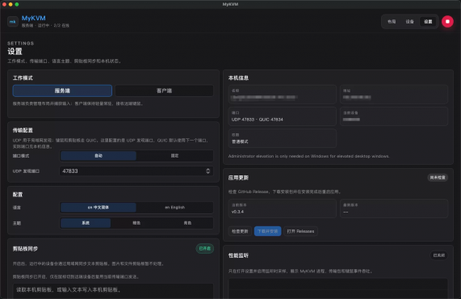Viewport: 461px width, 299px height.
Task: Open the 布局 layout tab
Action: pyautogui.click(x=392, y=22)
